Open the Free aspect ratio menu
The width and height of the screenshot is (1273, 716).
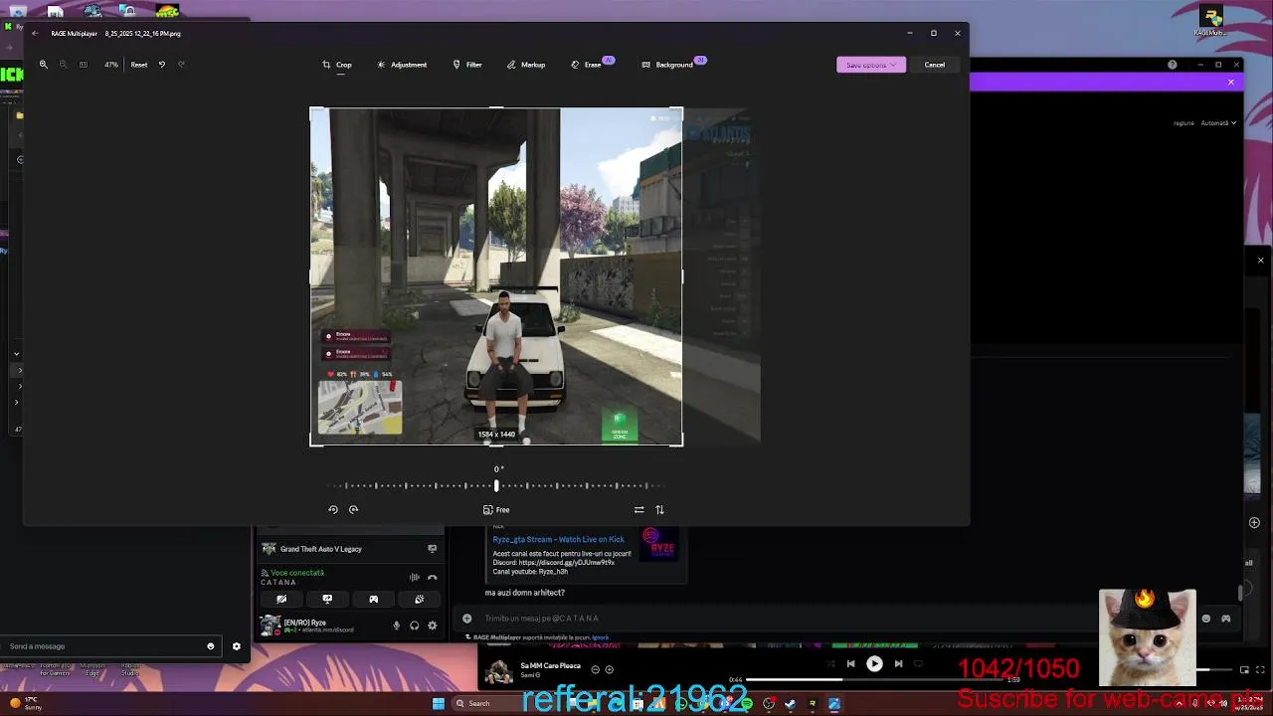point(496,509)
